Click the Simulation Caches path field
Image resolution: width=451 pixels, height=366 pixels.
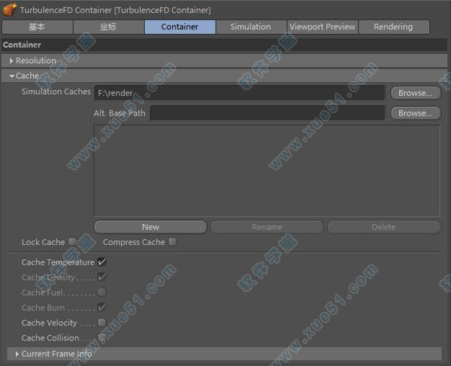tap(239, 93)
